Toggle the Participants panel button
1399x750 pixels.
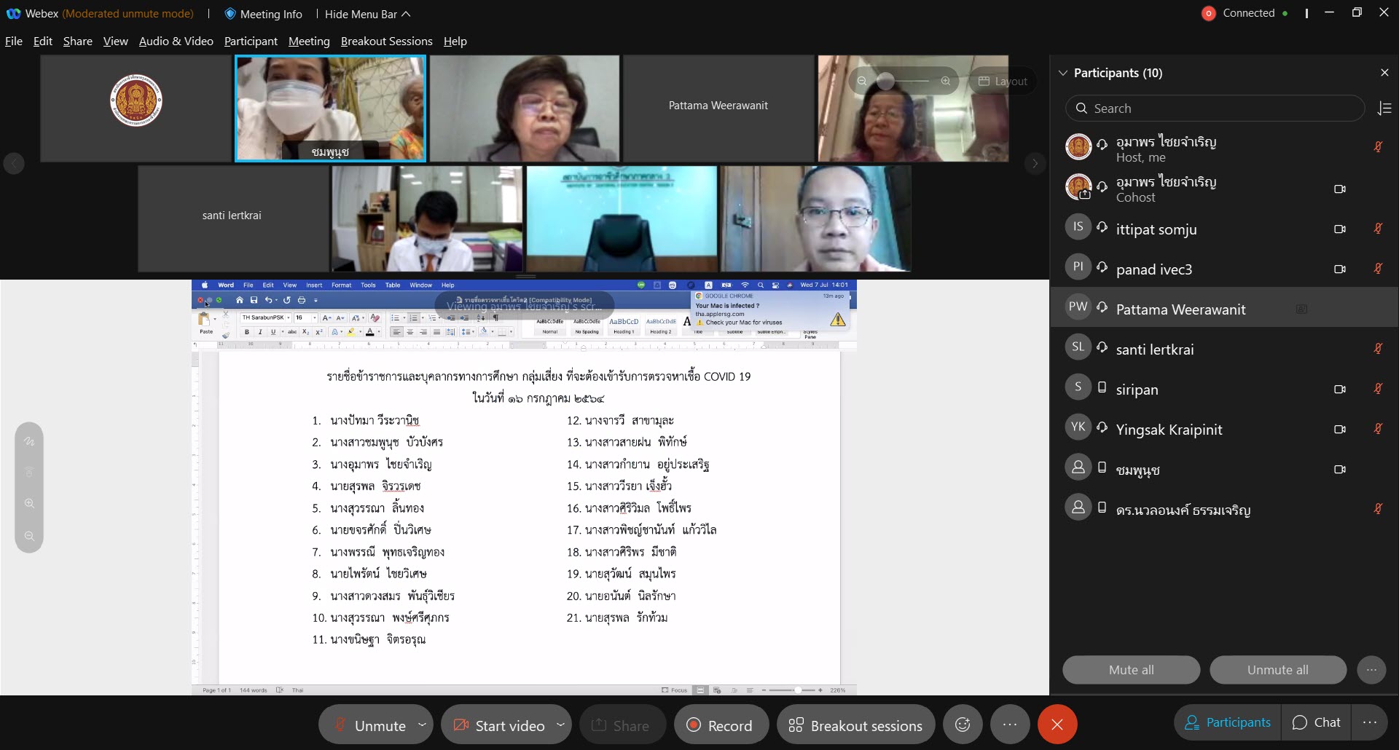click(x=1228, y=723)
